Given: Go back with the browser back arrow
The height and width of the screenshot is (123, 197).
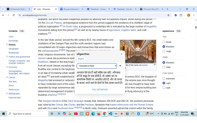Looking at the screenshot, I should pyautogui.click(x=3, y=15).
